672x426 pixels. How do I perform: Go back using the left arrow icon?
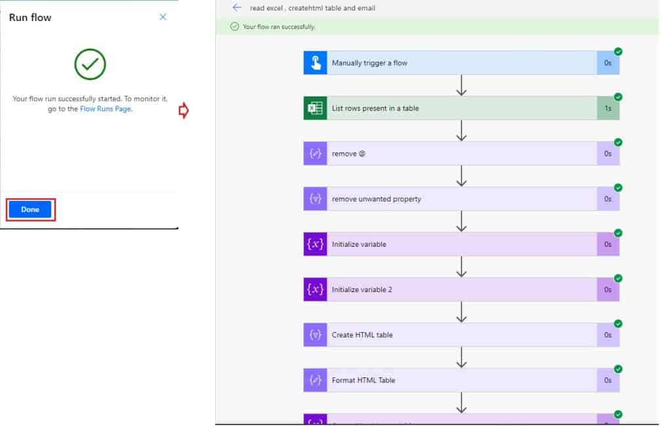click(237, 7)
